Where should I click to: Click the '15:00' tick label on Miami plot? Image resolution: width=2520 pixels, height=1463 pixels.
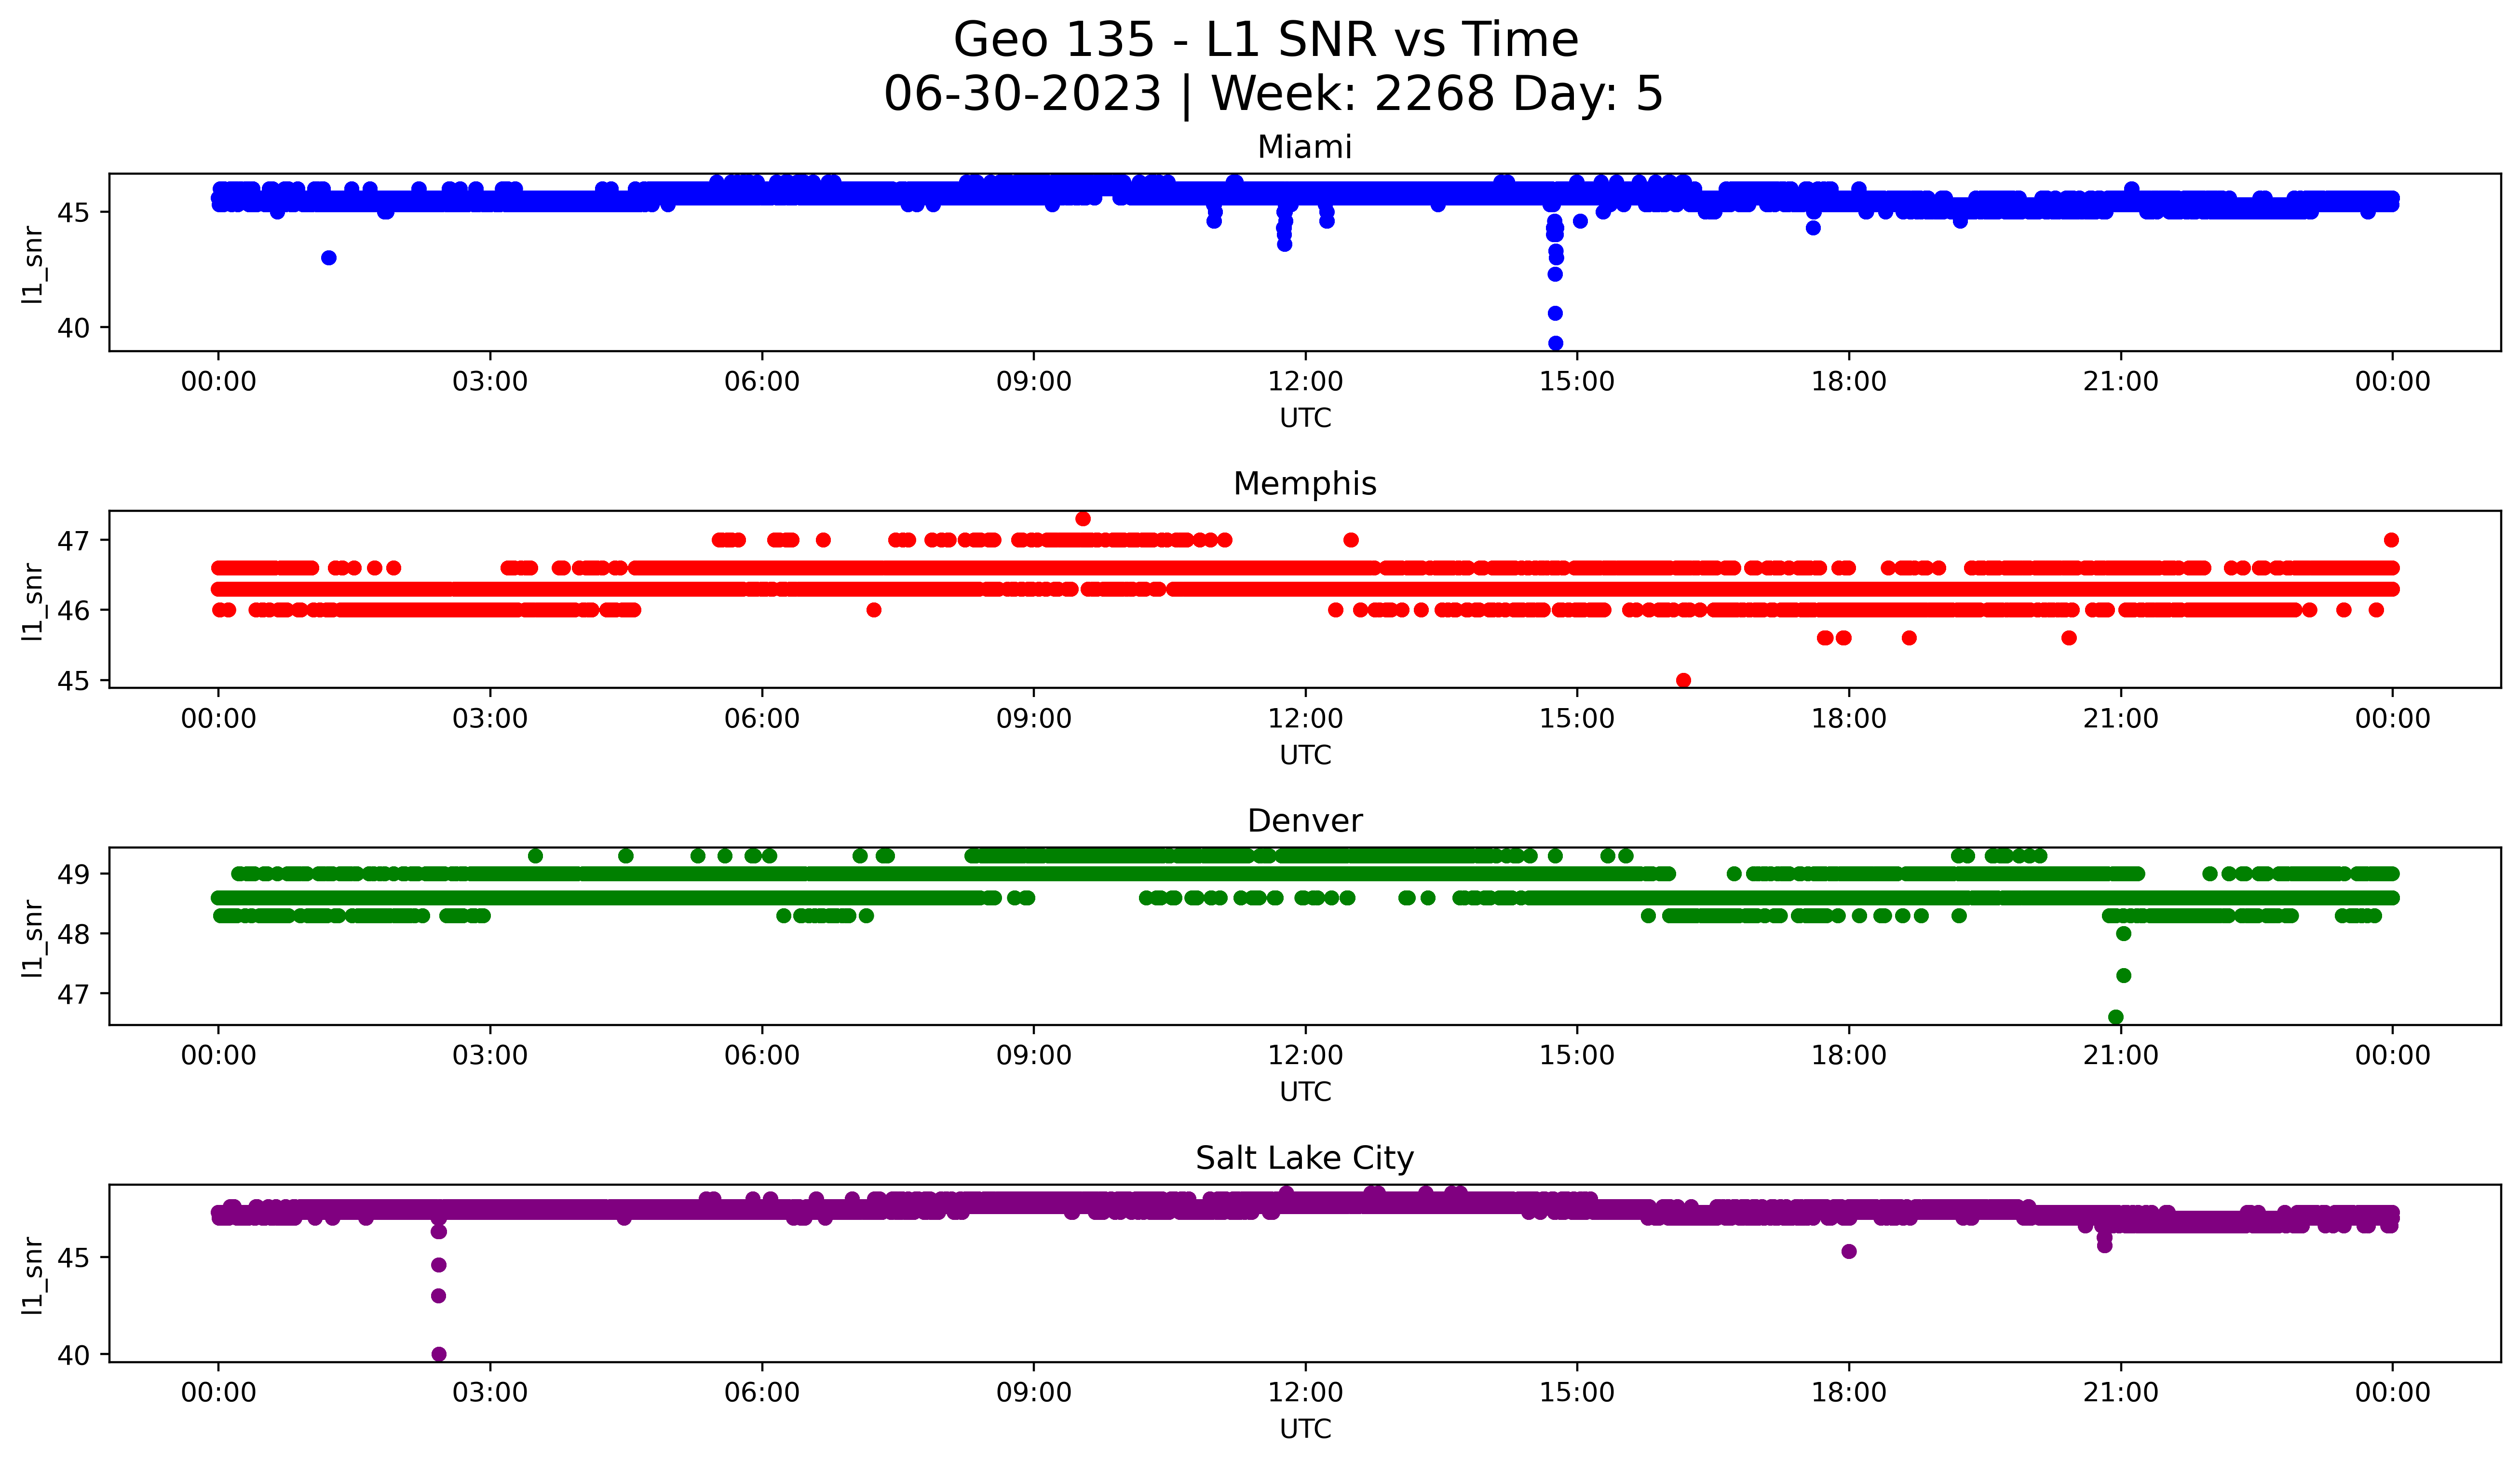pos(1577,382)
